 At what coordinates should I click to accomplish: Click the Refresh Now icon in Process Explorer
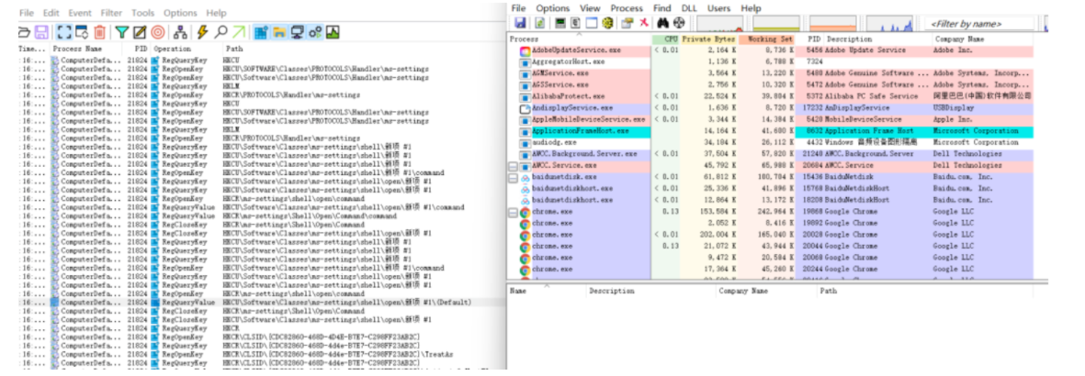[x=539, y=23]
